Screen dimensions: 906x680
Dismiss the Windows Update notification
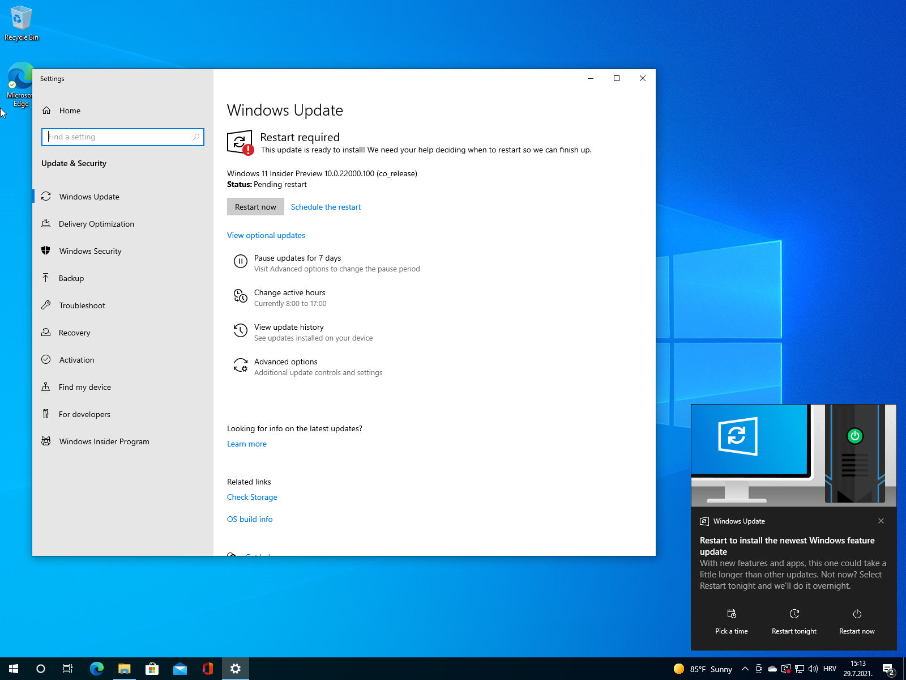pyautogui.click(x=881, y=521)
